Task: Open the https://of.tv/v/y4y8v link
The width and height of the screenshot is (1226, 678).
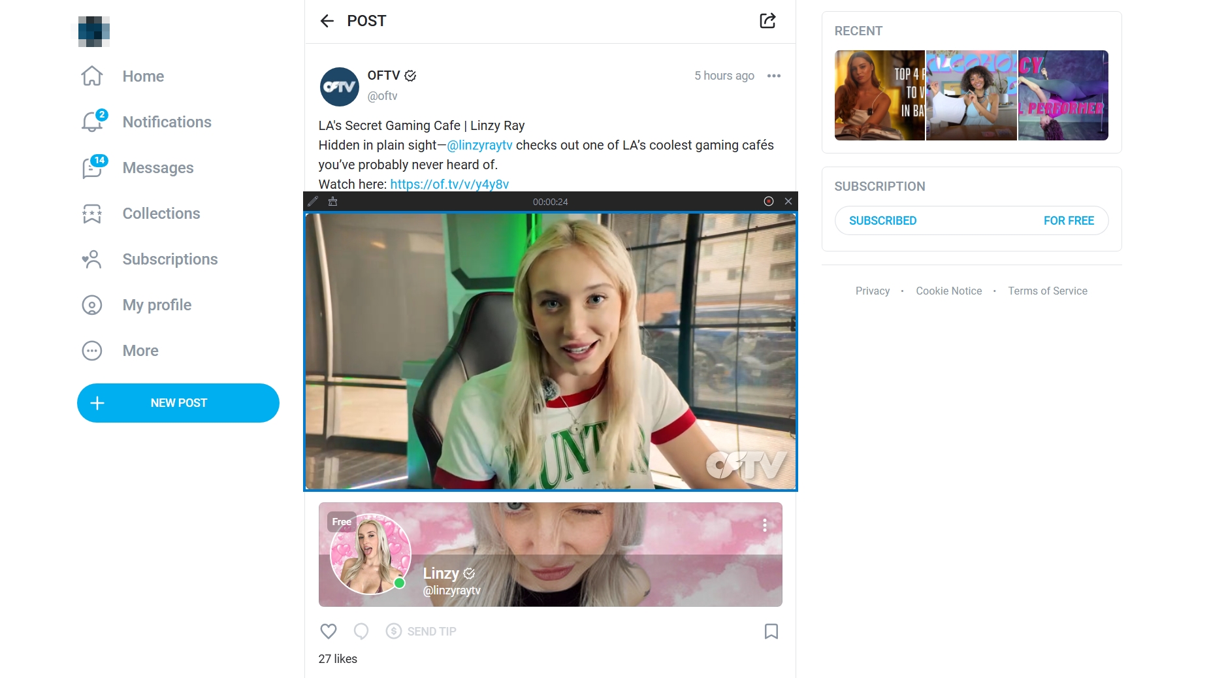Action: pos(449,184)
